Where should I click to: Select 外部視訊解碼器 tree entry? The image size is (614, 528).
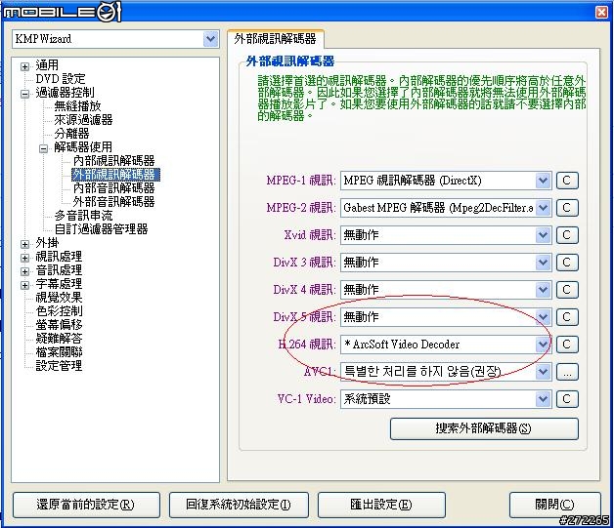(x=115, y=175)
